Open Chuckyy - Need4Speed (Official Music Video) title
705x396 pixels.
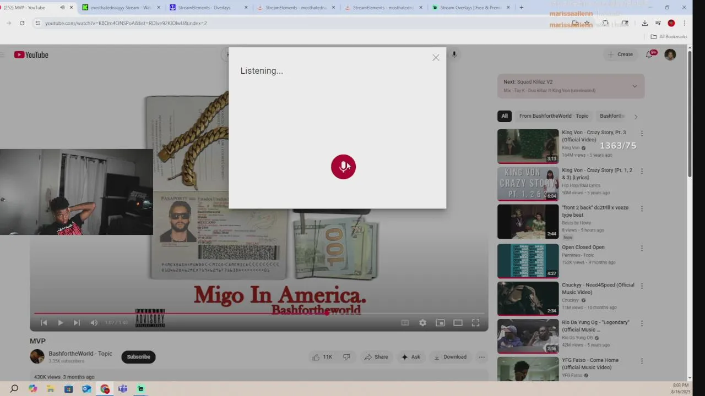click(598, 289)
